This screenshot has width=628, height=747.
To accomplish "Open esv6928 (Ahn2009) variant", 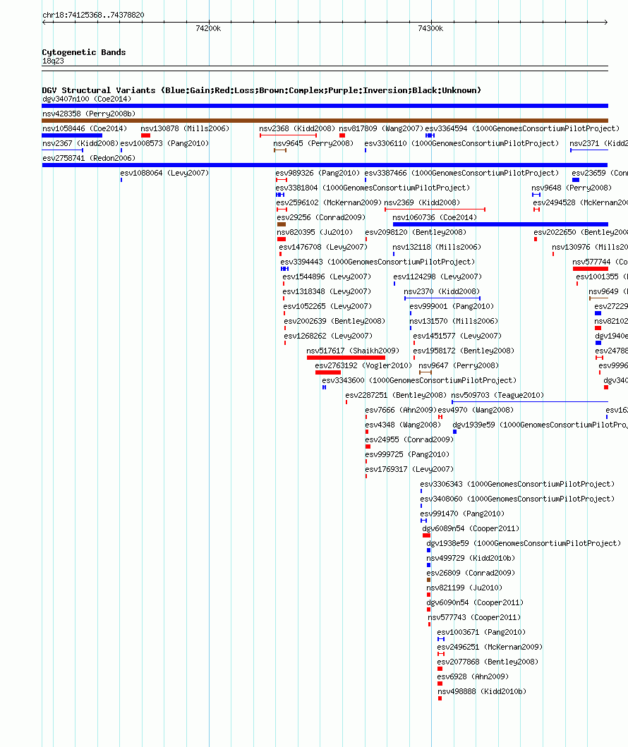I will pyautogui.click(x=473, y=676).
